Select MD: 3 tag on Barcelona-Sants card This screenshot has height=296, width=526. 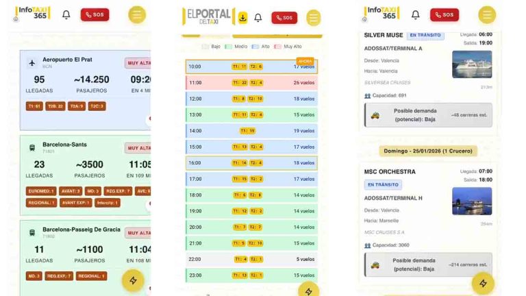[x=93, y=191]
